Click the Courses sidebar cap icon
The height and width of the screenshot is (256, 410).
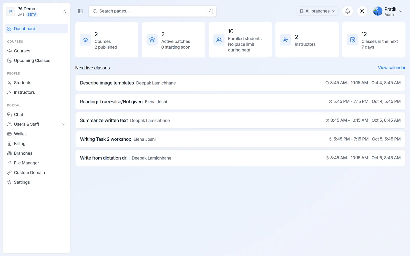point(9,51)
